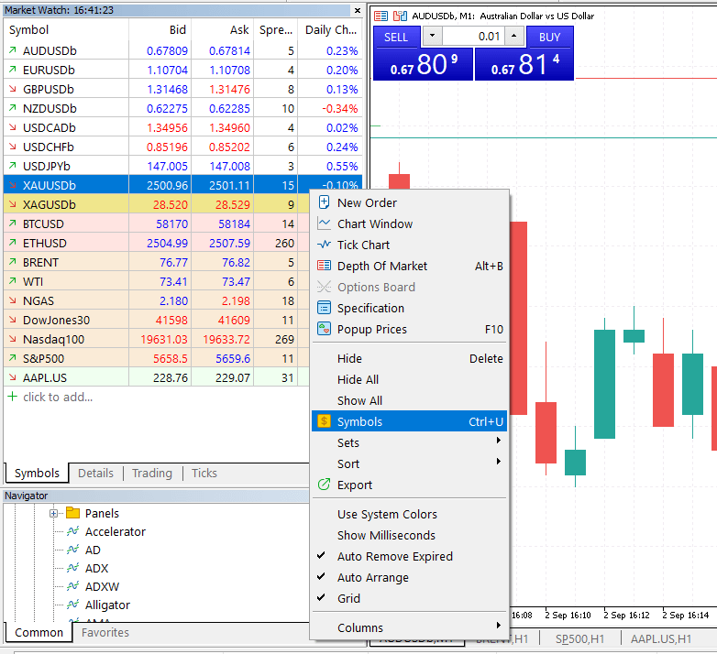
Task: Click the depth of market icon in chart header
Action: [381, 16]
